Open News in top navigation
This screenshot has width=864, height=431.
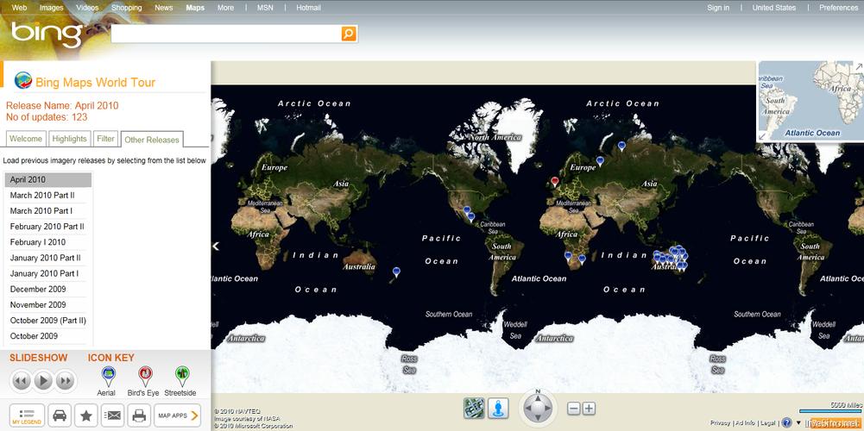[164, 8]
